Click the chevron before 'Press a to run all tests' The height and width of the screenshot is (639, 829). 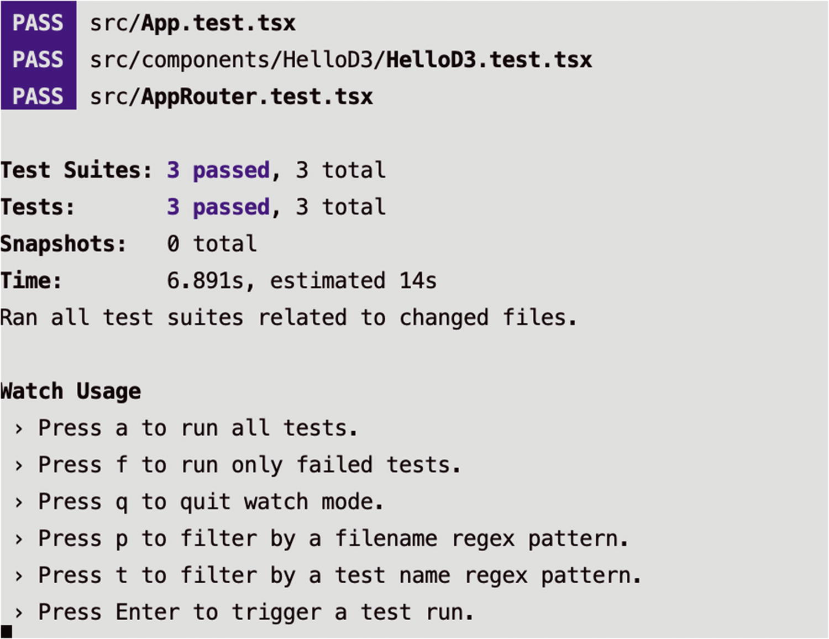click(19, 429)
